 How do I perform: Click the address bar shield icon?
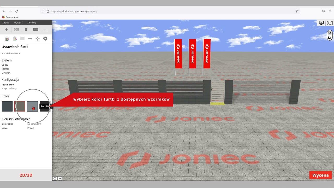pos(43,11)
